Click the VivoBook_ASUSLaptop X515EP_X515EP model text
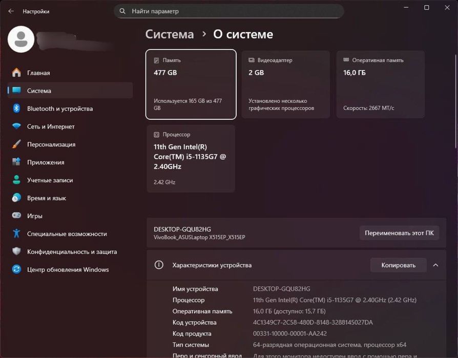The image size is (458, 358). pos(199,238)
